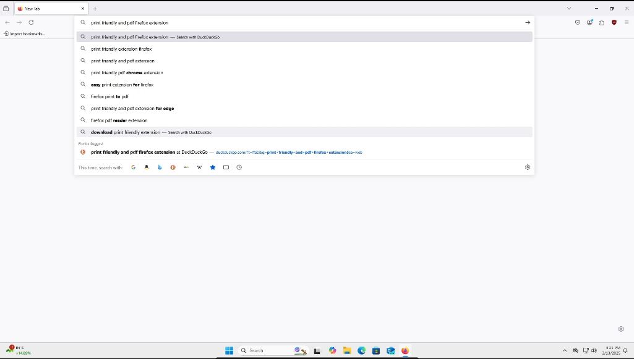
Task: Pick 'print friendly and pdf extension' suggestion
Action: coord(304,61)
